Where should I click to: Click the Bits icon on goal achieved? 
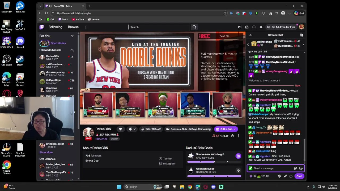click(238, 170)
